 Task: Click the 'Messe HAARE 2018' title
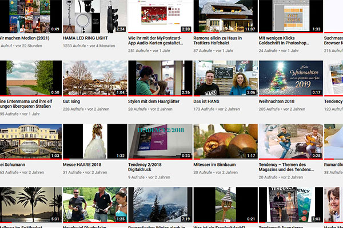82,165
